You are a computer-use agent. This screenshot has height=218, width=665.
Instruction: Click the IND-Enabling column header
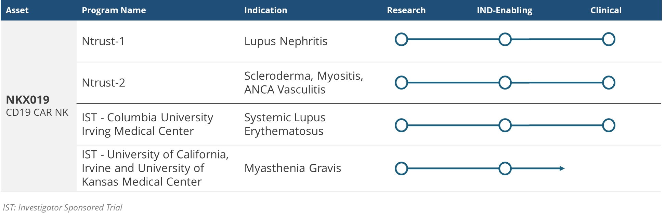pyautogui.click(x=504, y=10)
